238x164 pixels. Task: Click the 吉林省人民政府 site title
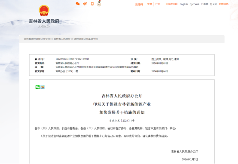click(x=44, y=21)
